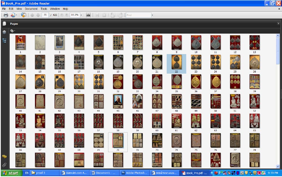
Task: Expand the Find options dropdown arrow
Action: [x=152, y=15]
